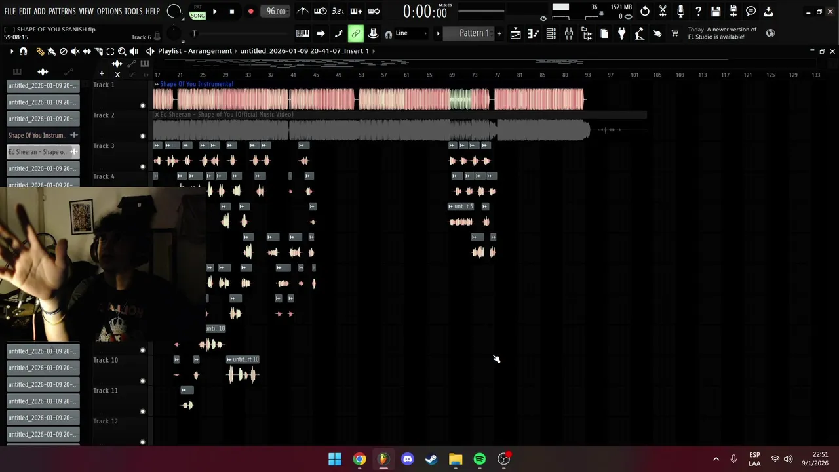Open the help question mark icon
The height and width of the screenshot is (472, 839).
pos(698,11)
